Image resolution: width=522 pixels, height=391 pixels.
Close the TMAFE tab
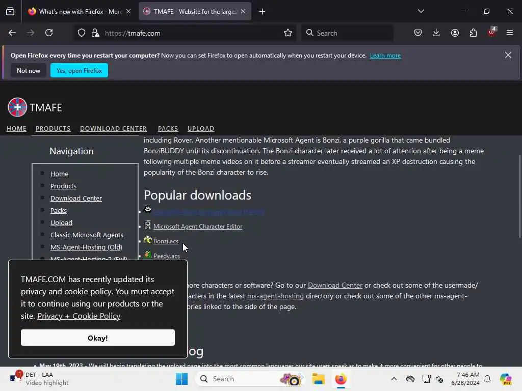coord(243,11)
